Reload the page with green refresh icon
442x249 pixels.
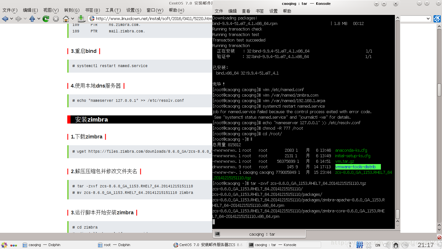[46, 19]
